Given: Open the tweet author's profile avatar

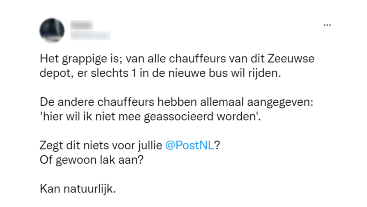Looking at the screenshot, I should pyautogui.click(x=52, y=30).
